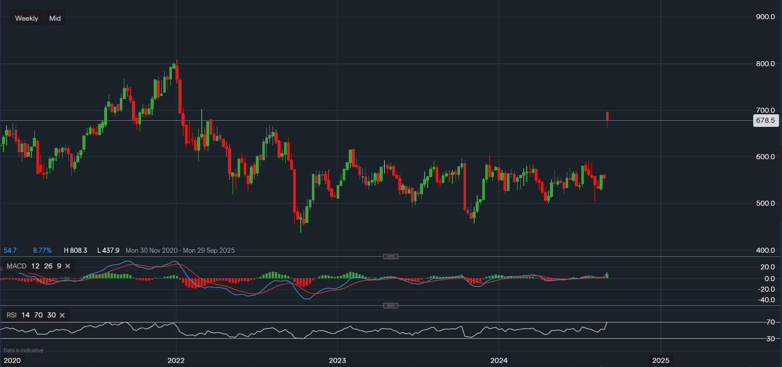Click the latest red candle near 700
This screenshot has width=782, height=367.
point(607,116)
